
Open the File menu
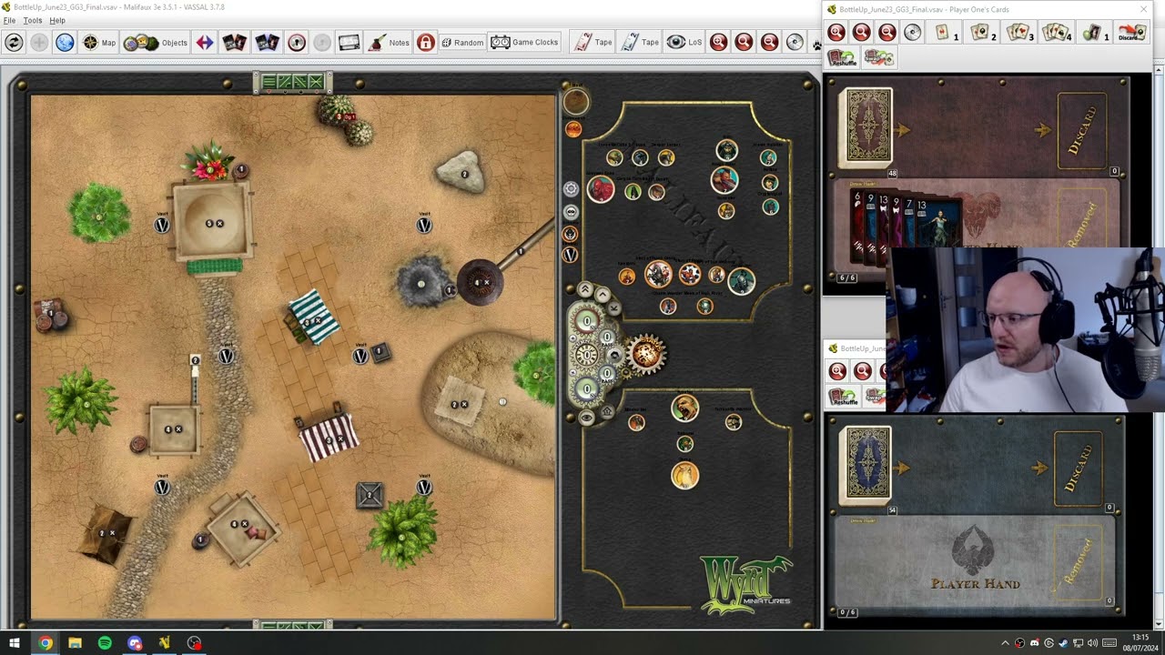[9, 20]
